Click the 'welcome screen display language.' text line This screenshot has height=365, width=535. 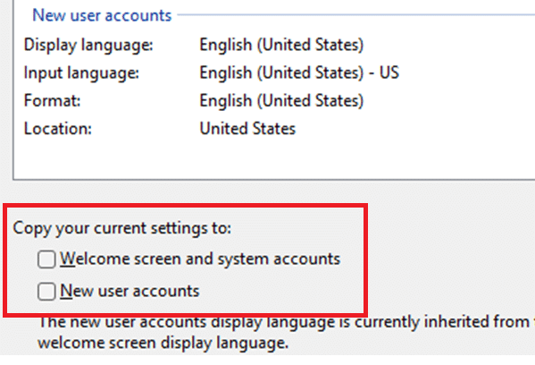[163, 343]
